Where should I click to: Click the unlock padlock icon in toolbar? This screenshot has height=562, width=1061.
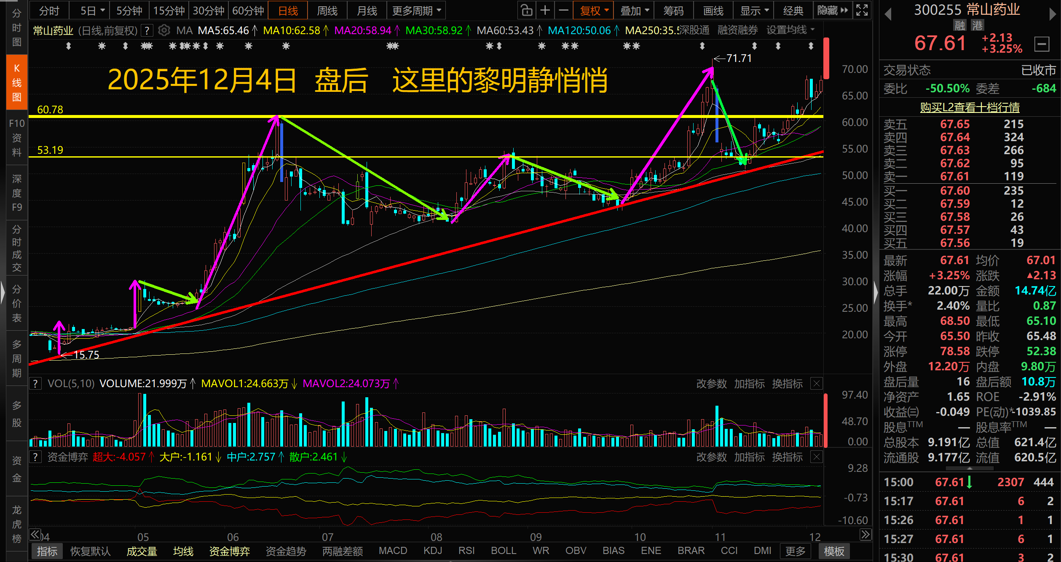pos(526,11)
